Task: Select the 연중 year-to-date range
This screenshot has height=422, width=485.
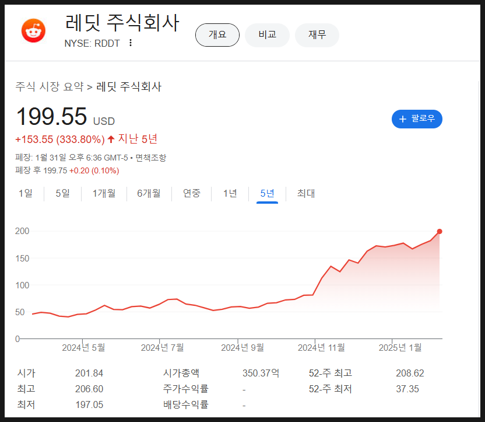Action: coord(191,194)
